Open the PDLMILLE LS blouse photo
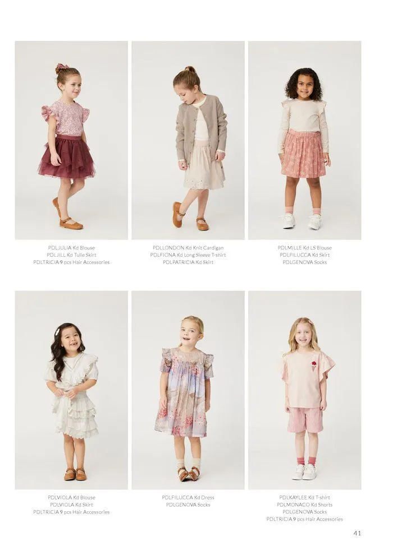393x555 pixels. coord(305,140)
